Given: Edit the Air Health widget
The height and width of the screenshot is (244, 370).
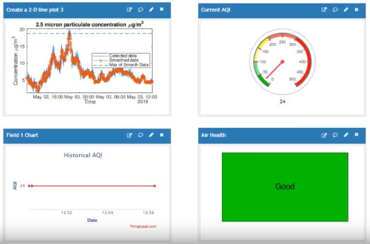Looking at the screenshot, I should click(x=346, y=136).
